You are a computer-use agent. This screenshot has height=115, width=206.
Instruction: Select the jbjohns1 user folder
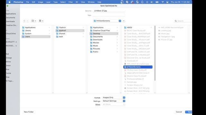tap(70, 31)
